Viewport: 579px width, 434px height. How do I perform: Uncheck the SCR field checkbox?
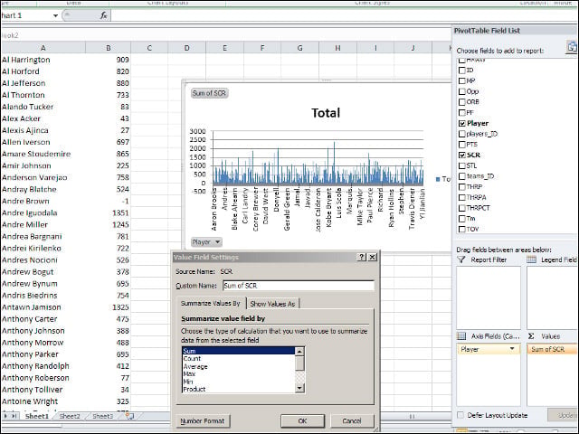tap(462, 155)
